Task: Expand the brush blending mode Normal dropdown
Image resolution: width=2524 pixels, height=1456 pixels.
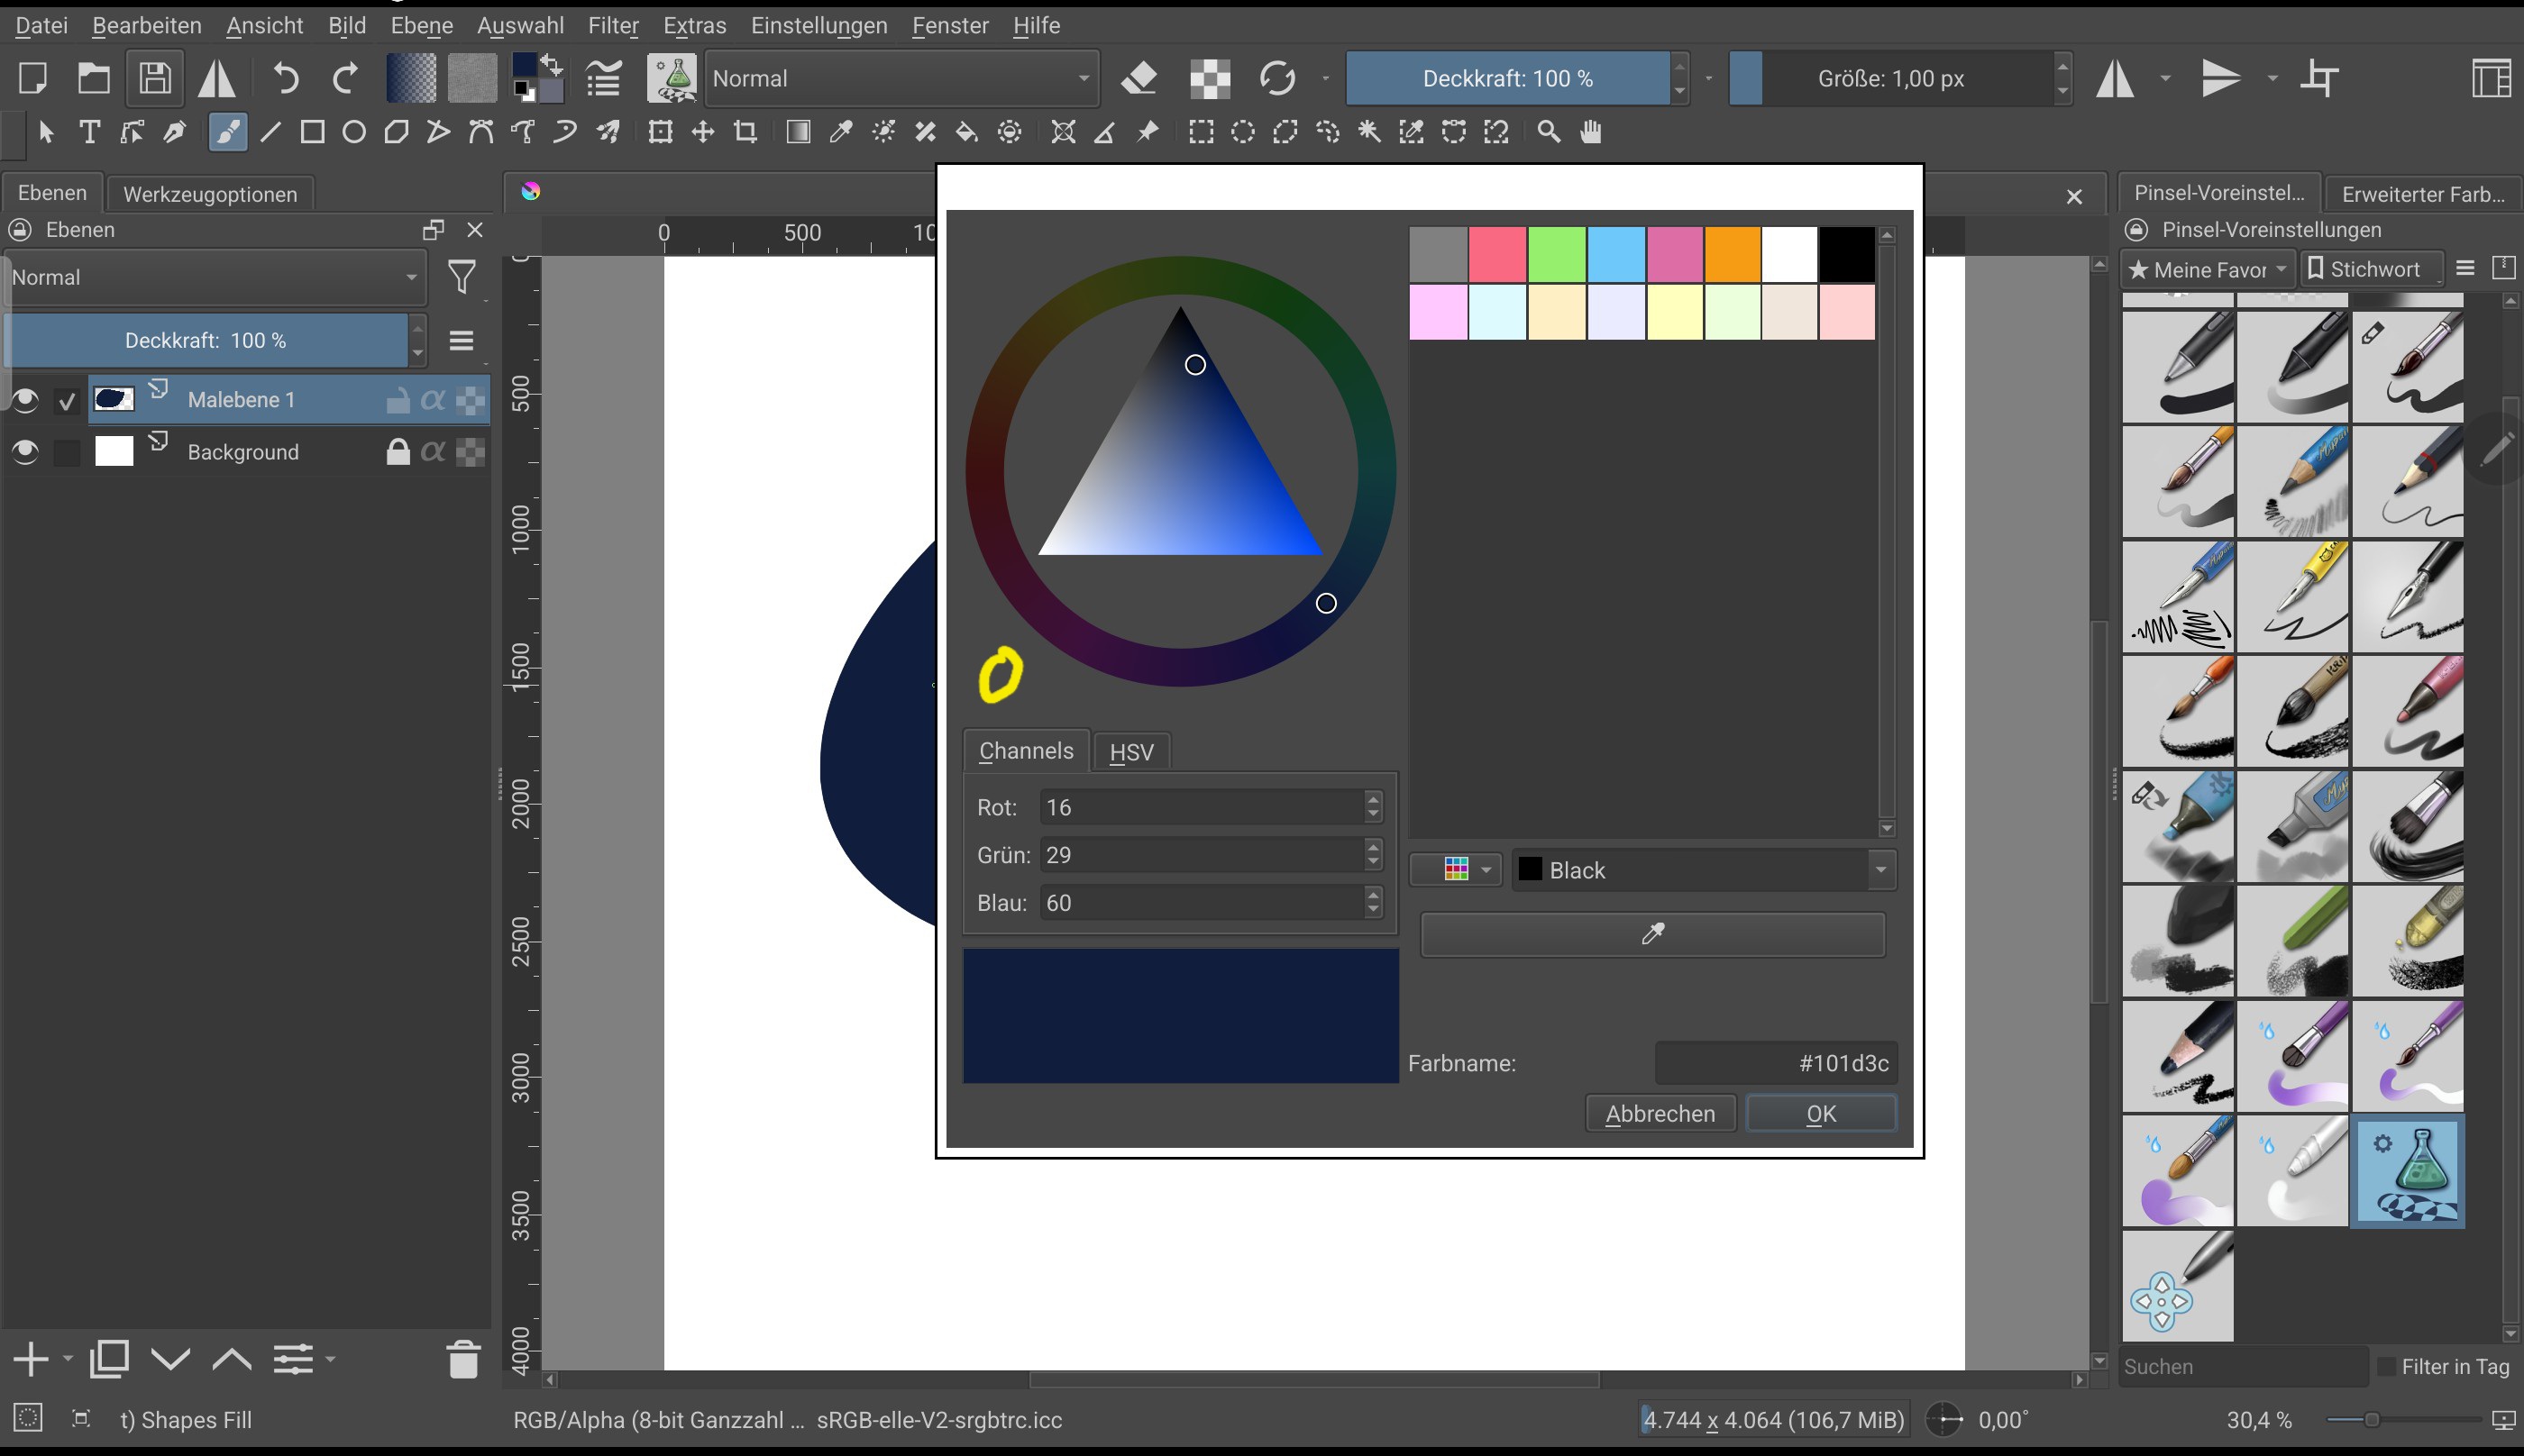Action: click(901, 78)
